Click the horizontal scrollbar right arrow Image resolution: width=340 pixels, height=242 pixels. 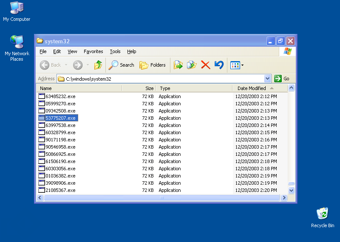284,197
